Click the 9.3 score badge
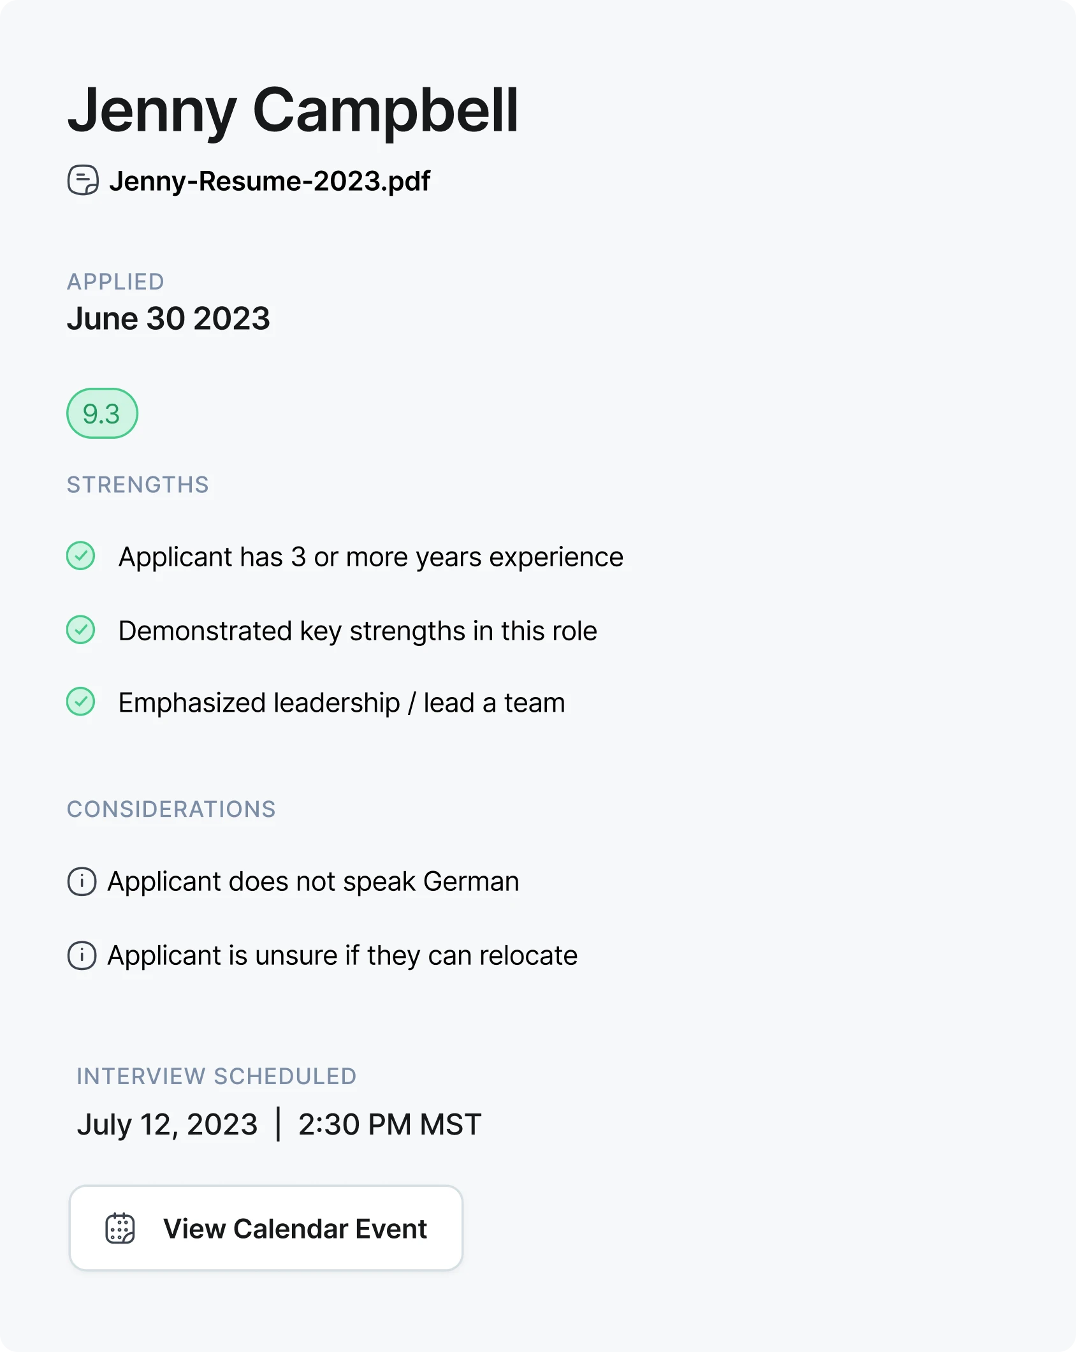Image resolution: width=1076 pixels, height=1352 pixels. pyautogui.click(x=102, y=413)
